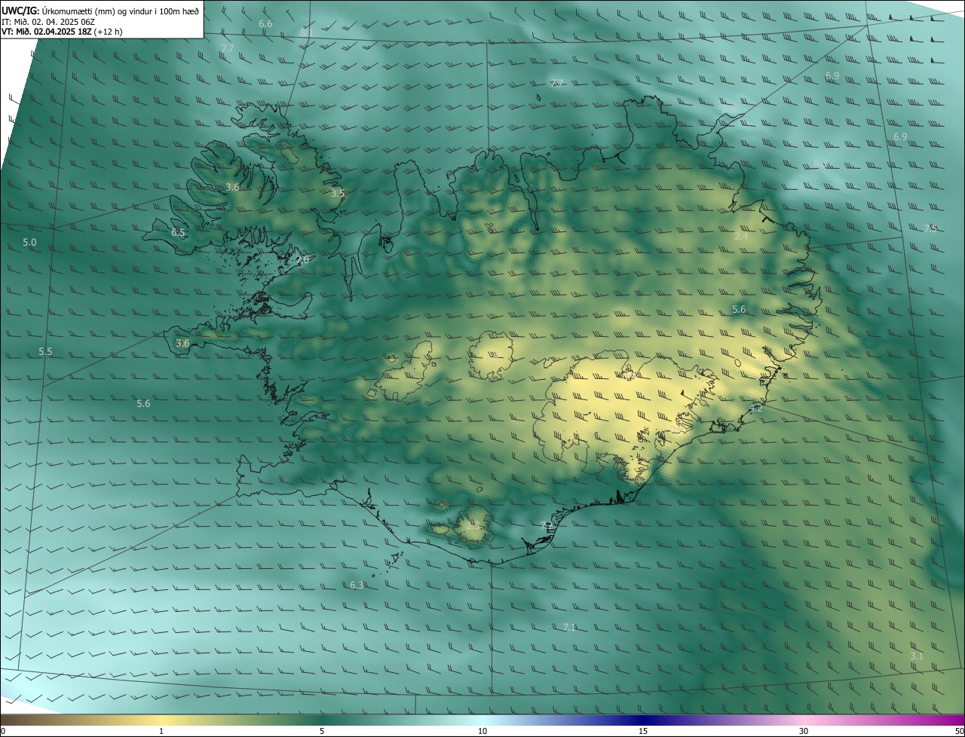Viewport: 965px width, 737px height.
Task: Click the 7.0 value label on the map
Action: 302,260
